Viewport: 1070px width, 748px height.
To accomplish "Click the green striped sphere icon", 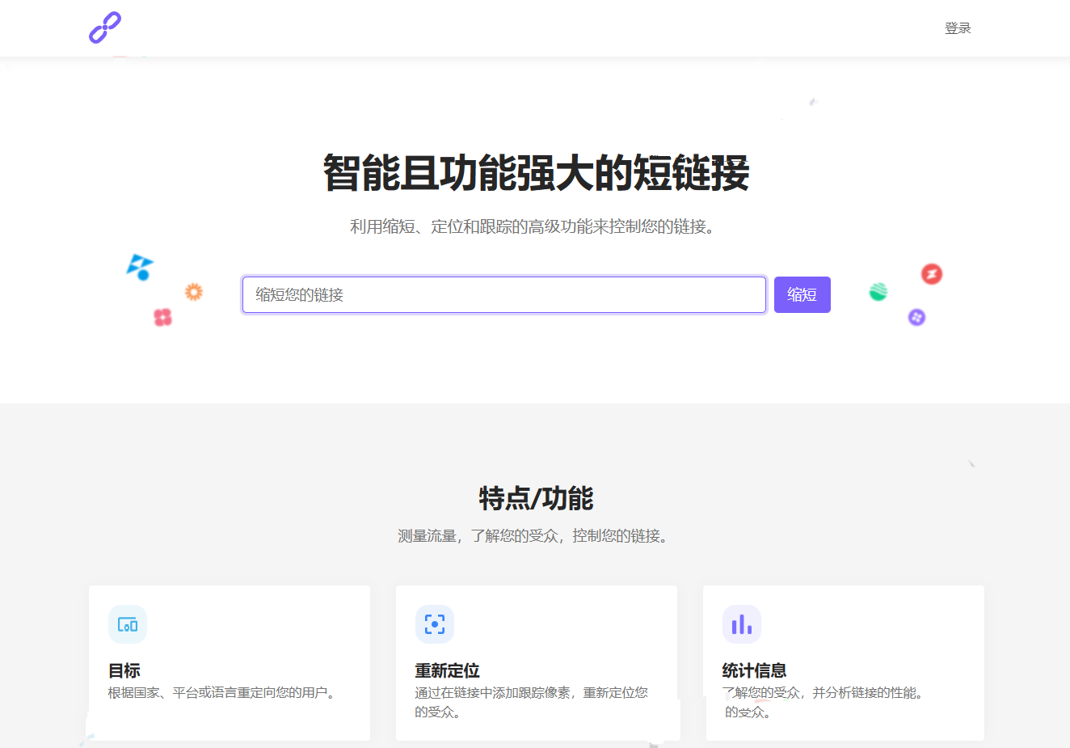I will pyautogui.click(x=878, y=293).
